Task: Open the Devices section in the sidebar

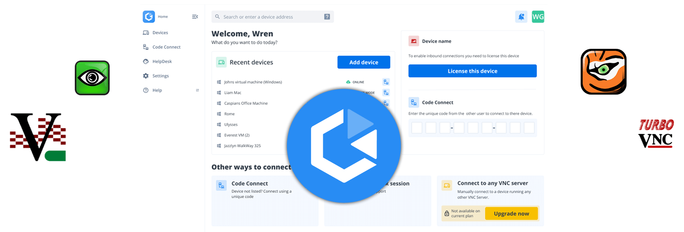Action: [160, 33]
